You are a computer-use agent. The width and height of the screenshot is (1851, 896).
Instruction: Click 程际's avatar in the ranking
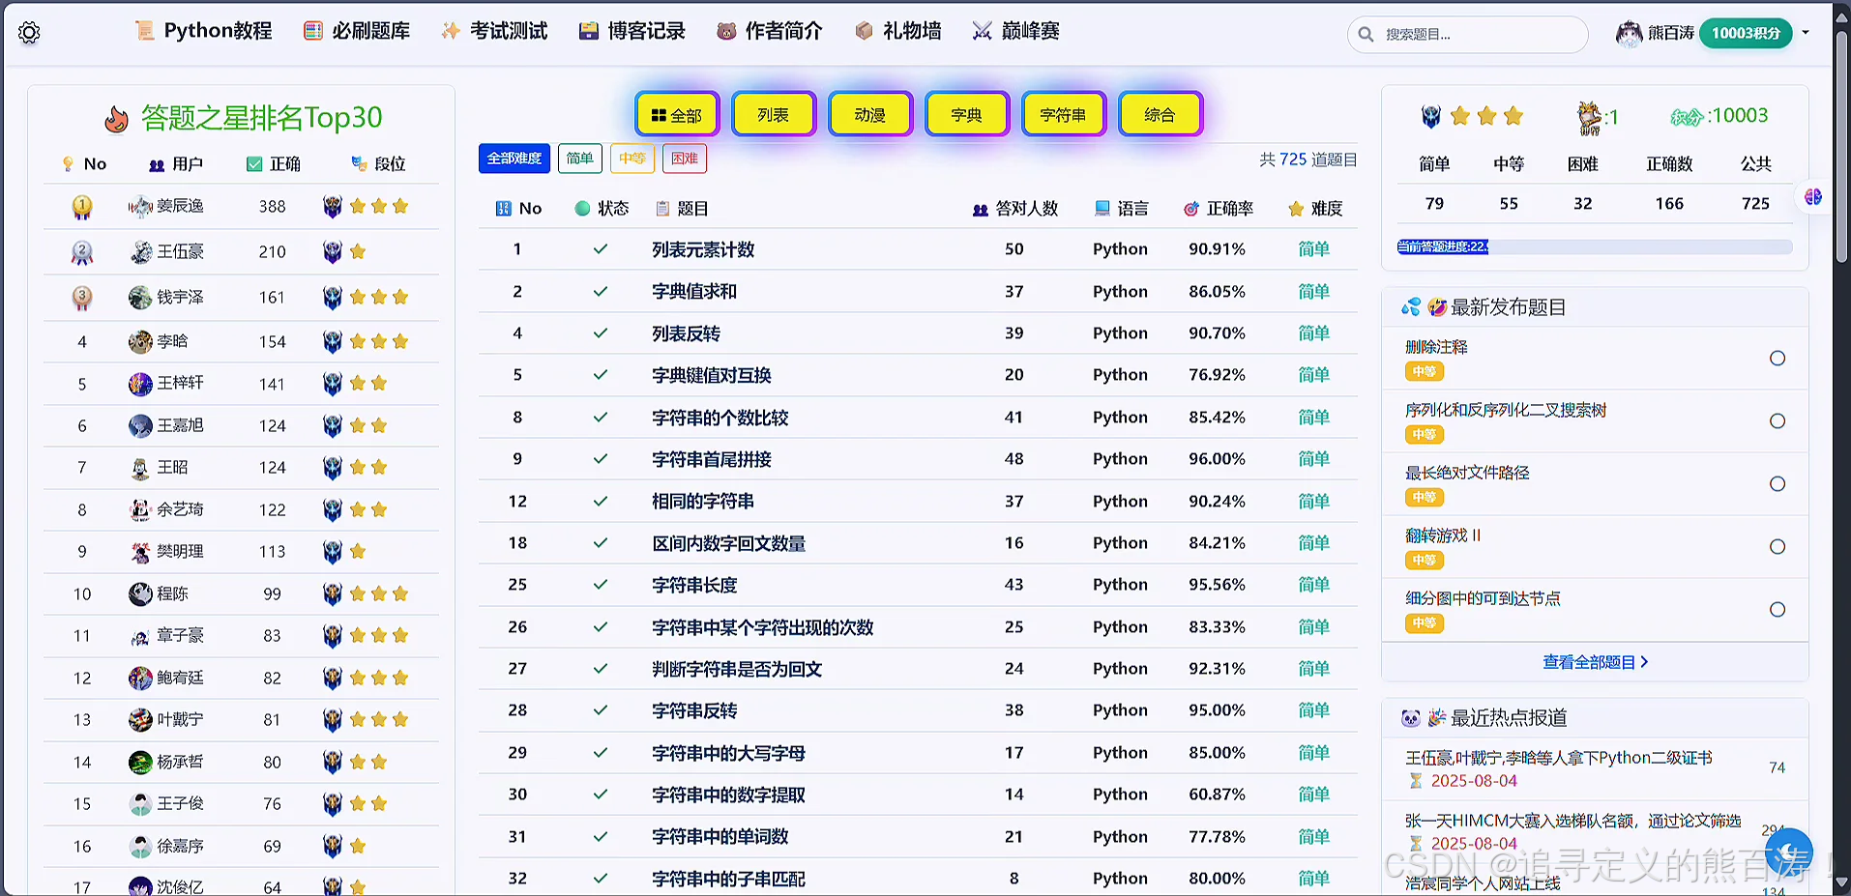click(x=140, y=593)
